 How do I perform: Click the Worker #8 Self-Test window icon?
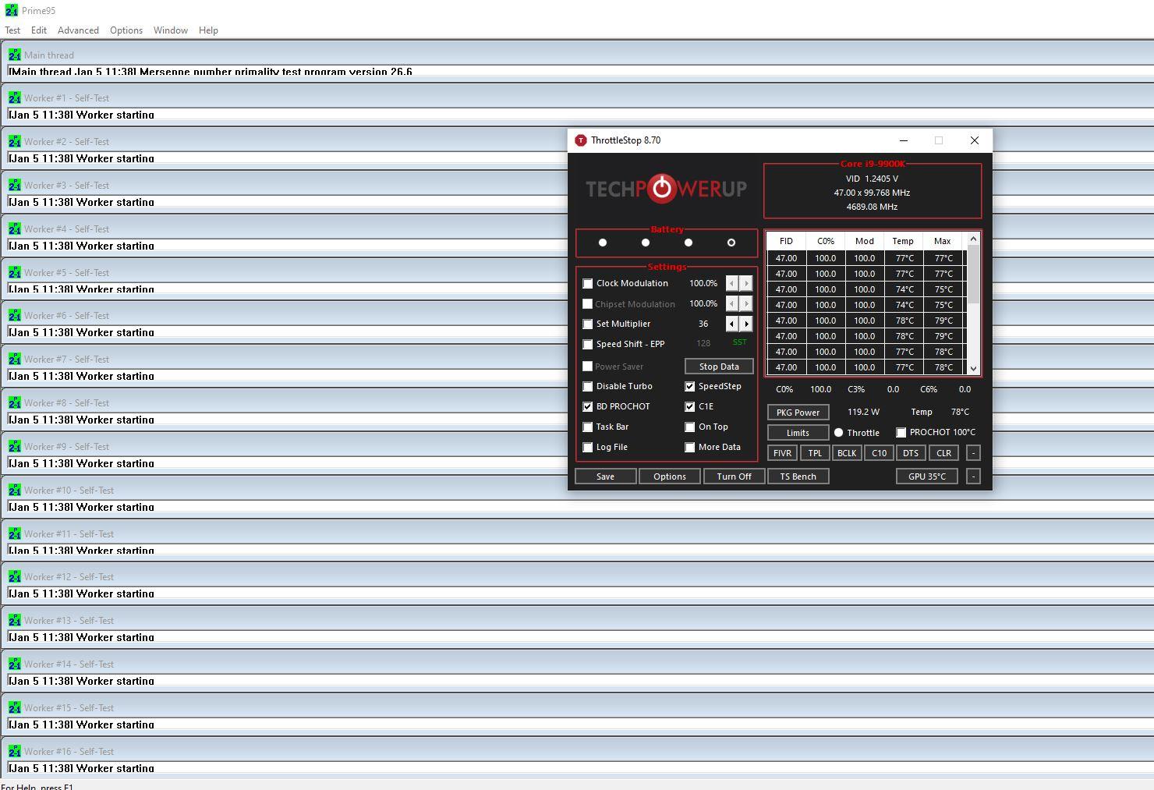click(15, 403)
